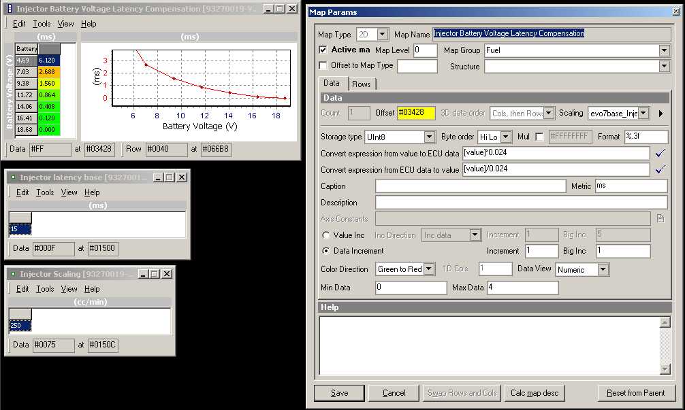Open Tools menu in Injector Scaling window

pyautogui.click(x=45, y=289)
